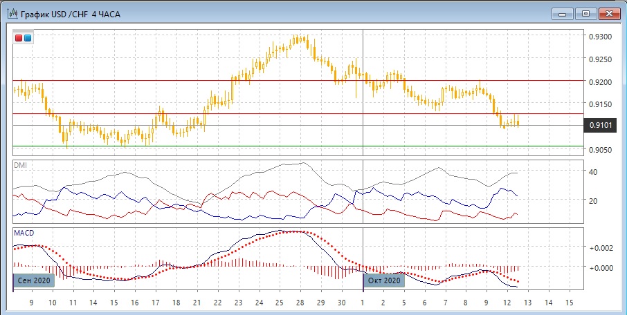Click the +0.002 MACD scale label
Image resolution: width=627 pixels, height=315 pixels.
tap(599, 247)
